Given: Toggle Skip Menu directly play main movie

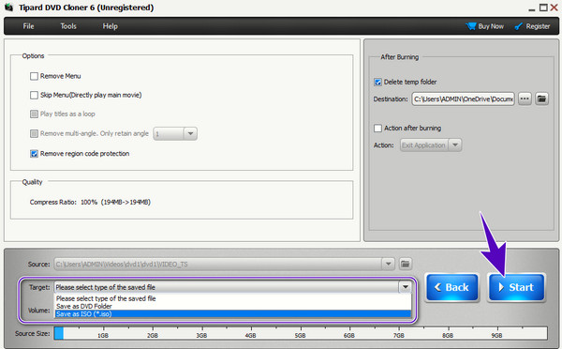Looking at the screenshot, I should click(34, 95).
